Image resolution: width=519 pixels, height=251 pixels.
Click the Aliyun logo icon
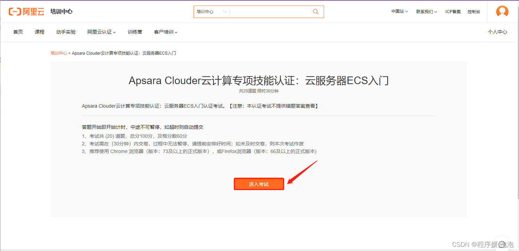pyautogui.click(x=26, y=11)
